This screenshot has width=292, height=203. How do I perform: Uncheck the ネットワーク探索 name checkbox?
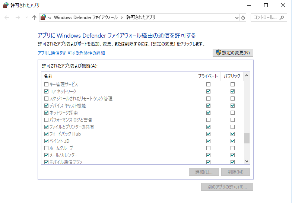click(46, 112)
